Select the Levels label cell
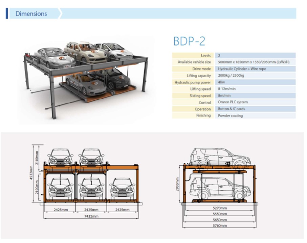 (x=193, y=55)
